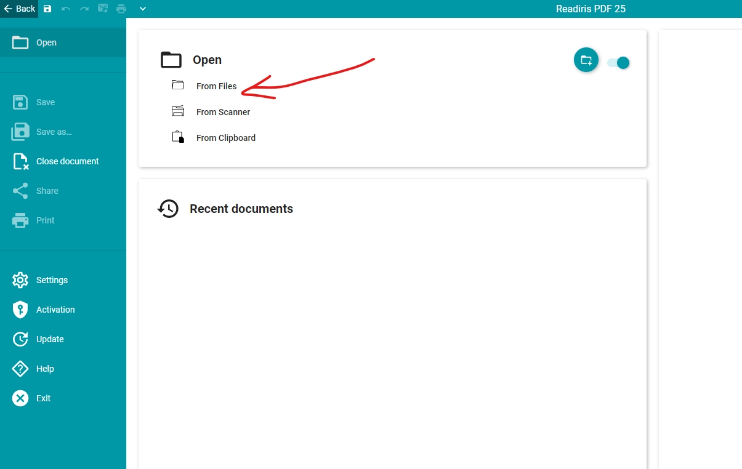This screenshot has width=742, height=469.
Task: Select the Open tab in sidebar
Action: point(46,42)
